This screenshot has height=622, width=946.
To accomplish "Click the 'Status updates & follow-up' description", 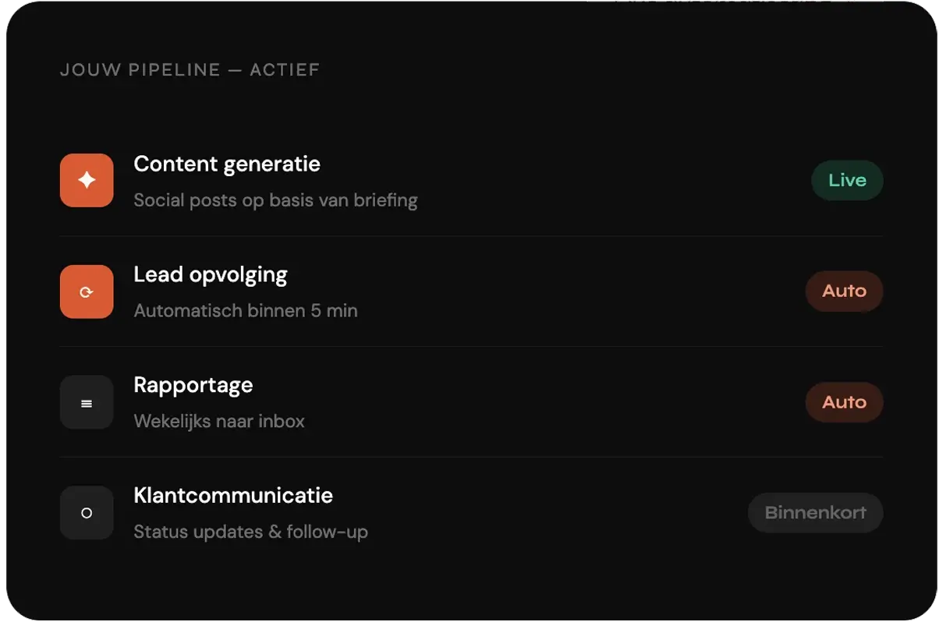I will click(x=250, y=532).
